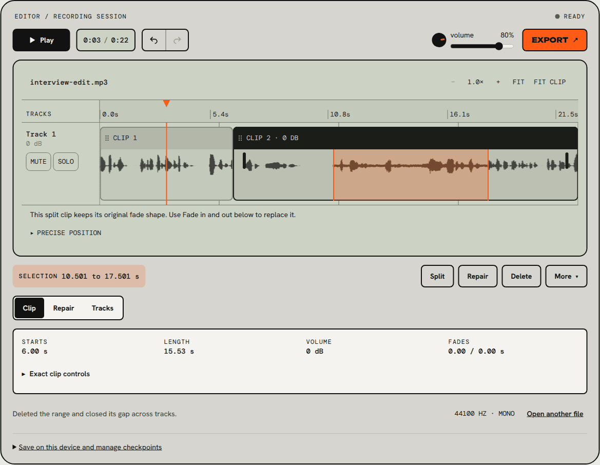Image resolution: width=600 pixels, height=465 pixels.
Task: Expand the Precise Position section
Action: (x=66, y=232)
